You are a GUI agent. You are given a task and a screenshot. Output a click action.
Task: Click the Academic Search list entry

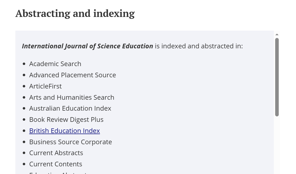55,64
